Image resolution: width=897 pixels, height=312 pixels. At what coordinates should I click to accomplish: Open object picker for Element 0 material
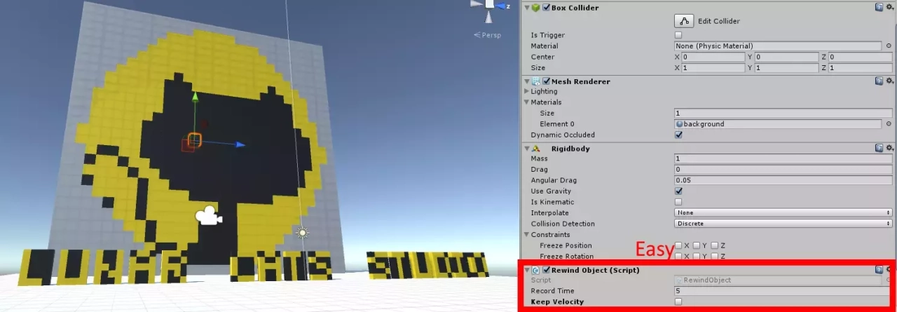point(889,124)
